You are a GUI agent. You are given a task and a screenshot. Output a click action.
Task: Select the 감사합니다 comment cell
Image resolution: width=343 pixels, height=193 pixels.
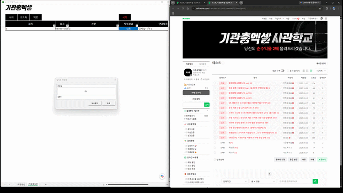(x=153, y=29)
